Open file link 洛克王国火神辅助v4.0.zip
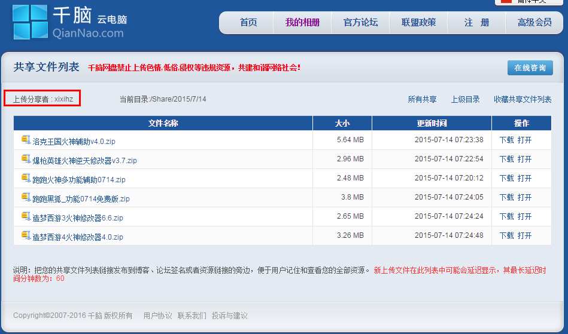The height and width of the screenshot is (334, 568). click(x=74, y=142)
